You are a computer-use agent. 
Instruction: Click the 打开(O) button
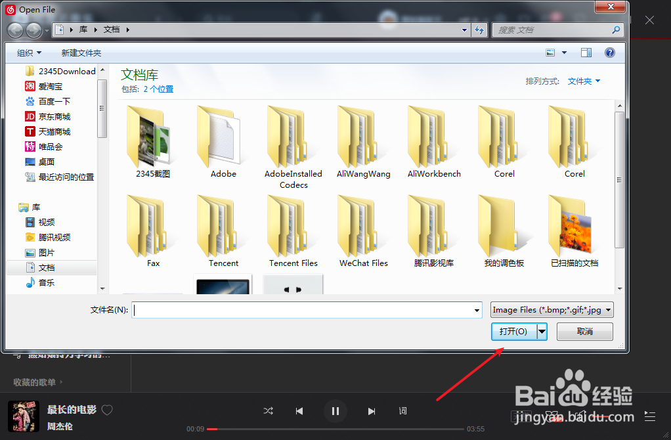514,331
